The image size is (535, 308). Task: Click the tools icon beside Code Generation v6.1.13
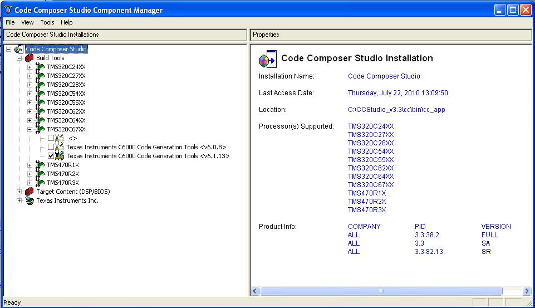pos(60,156)
